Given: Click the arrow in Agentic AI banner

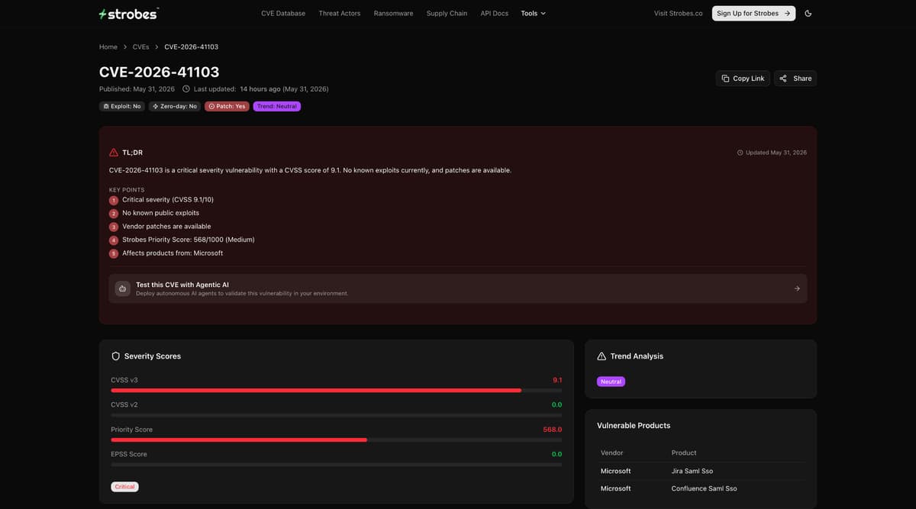Looking at the screenshot, I should click(797, 288).
